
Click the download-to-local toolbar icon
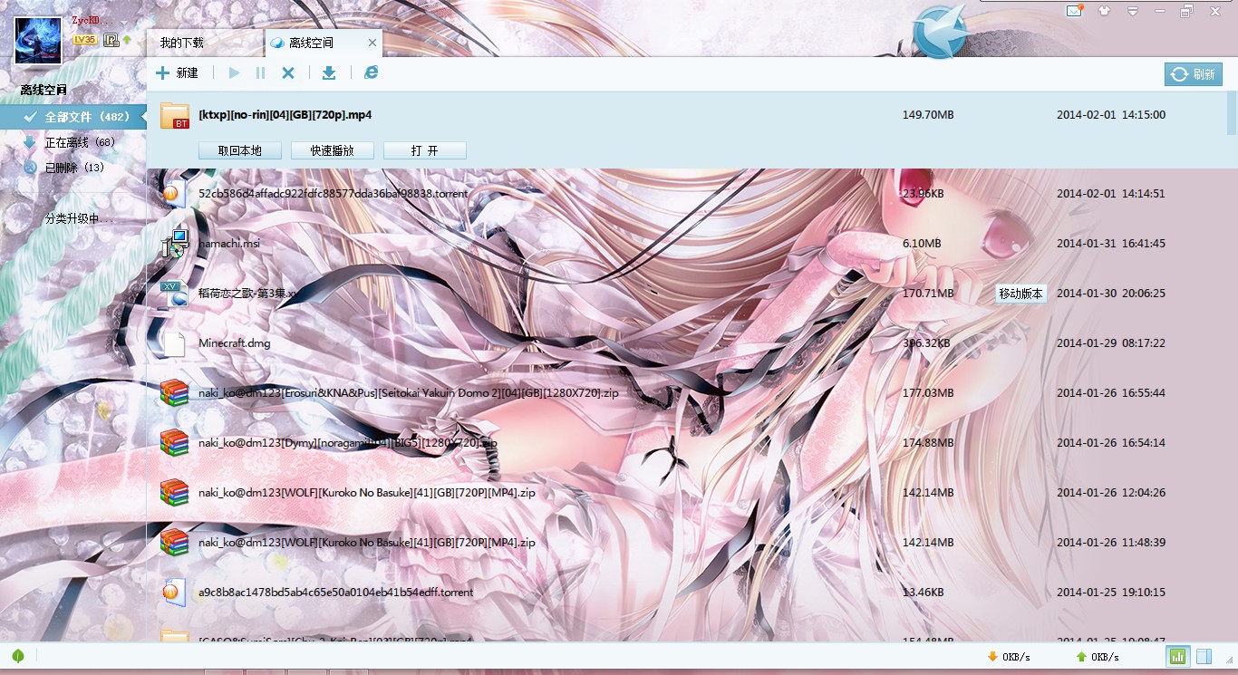(329, 72)
